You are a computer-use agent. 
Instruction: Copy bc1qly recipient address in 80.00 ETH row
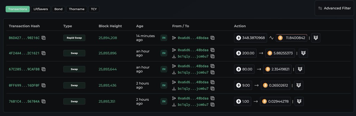213,72
